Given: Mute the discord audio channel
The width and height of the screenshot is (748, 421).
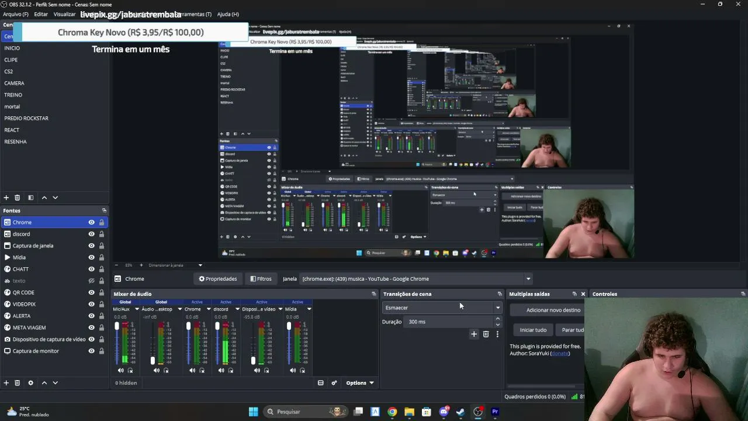Looking at the screenshot, I should click(x=221, y=370).
